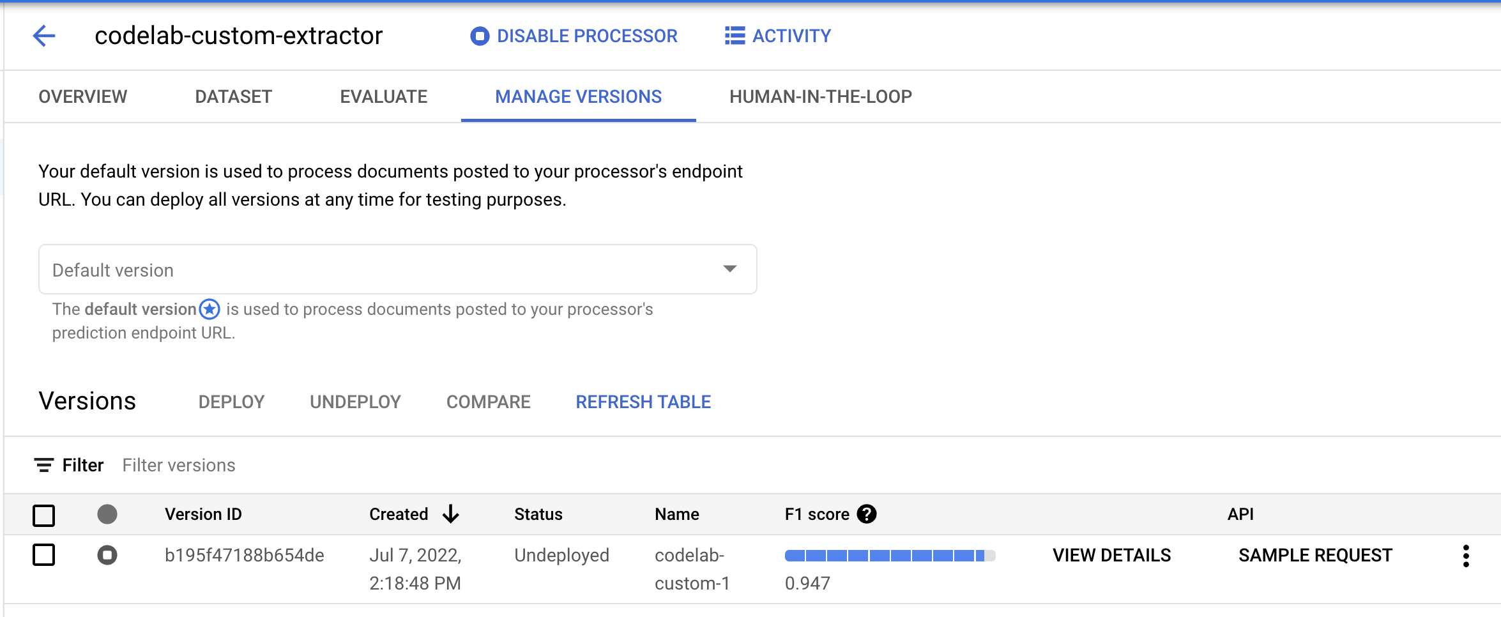Click the Activity list icon
The height and width of the screenshot is (617, 1501).
[735, 36]
